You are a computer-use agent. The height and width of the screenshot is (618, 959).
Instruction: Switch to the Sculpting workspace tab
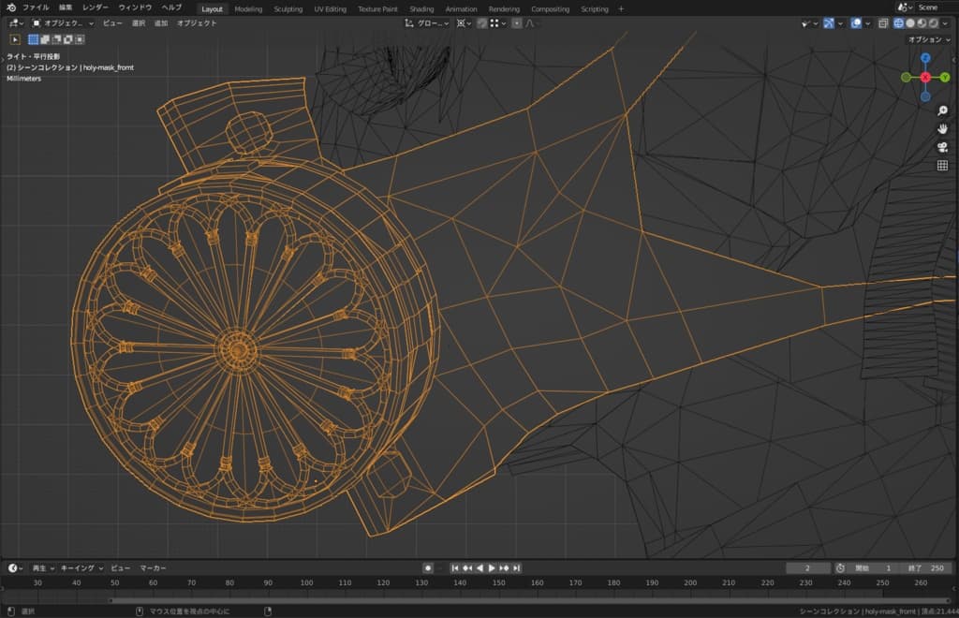pos(288,8)
